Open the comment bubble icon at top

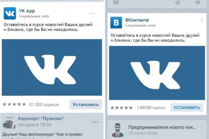pos(116,3)
